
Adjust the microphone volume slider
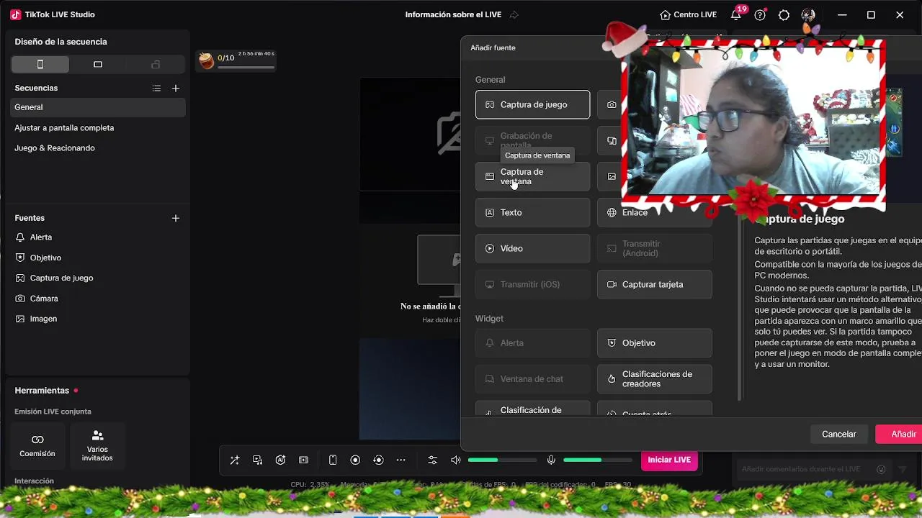[597, 460]
